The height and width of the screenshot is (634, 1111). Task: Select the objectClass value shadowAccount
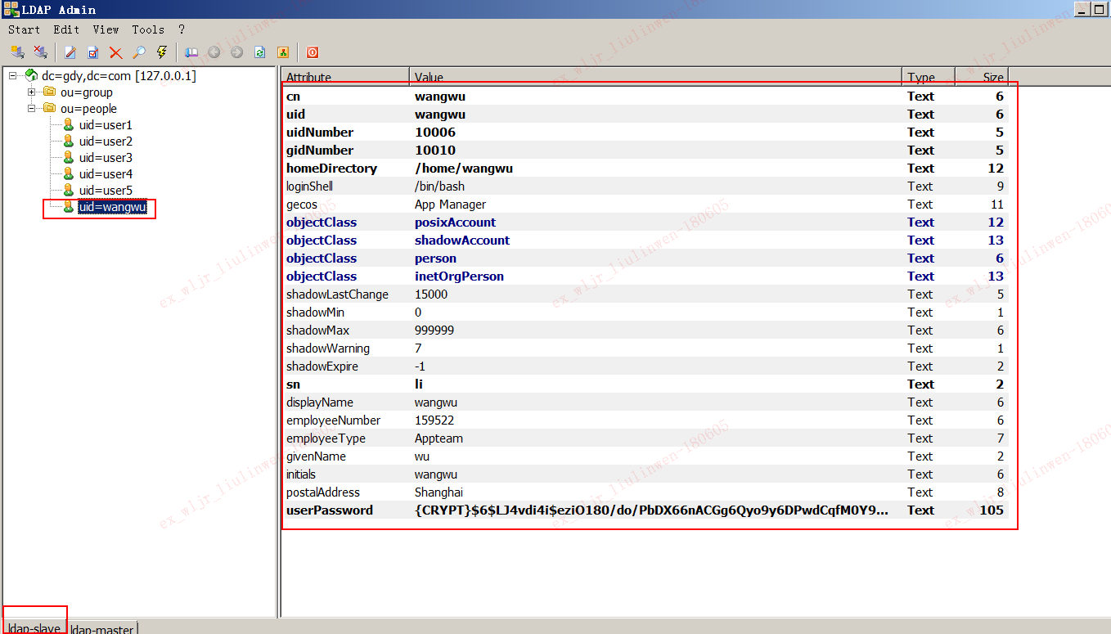462,240
